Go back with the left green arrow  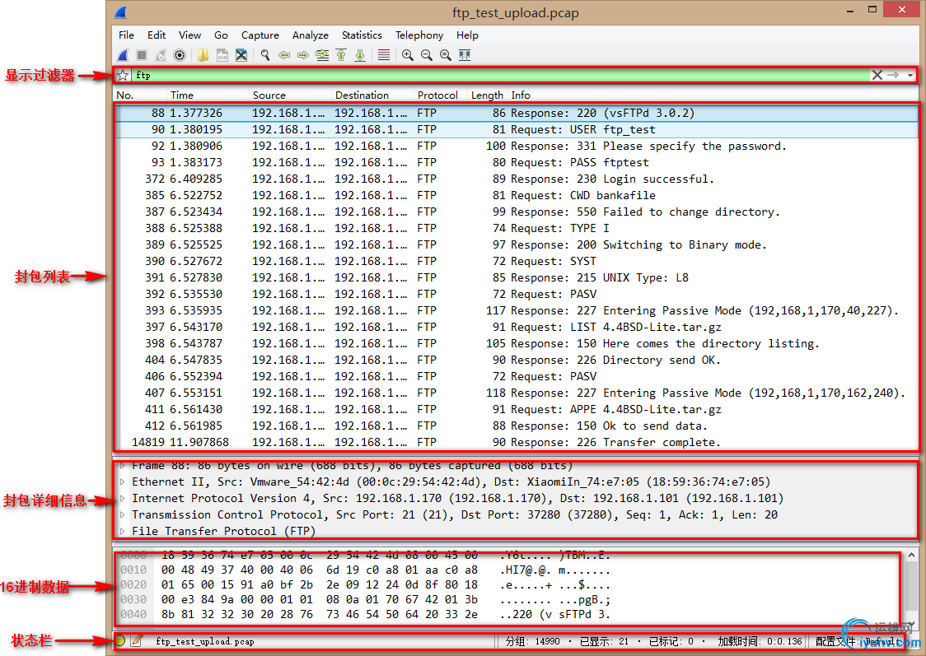284,55
